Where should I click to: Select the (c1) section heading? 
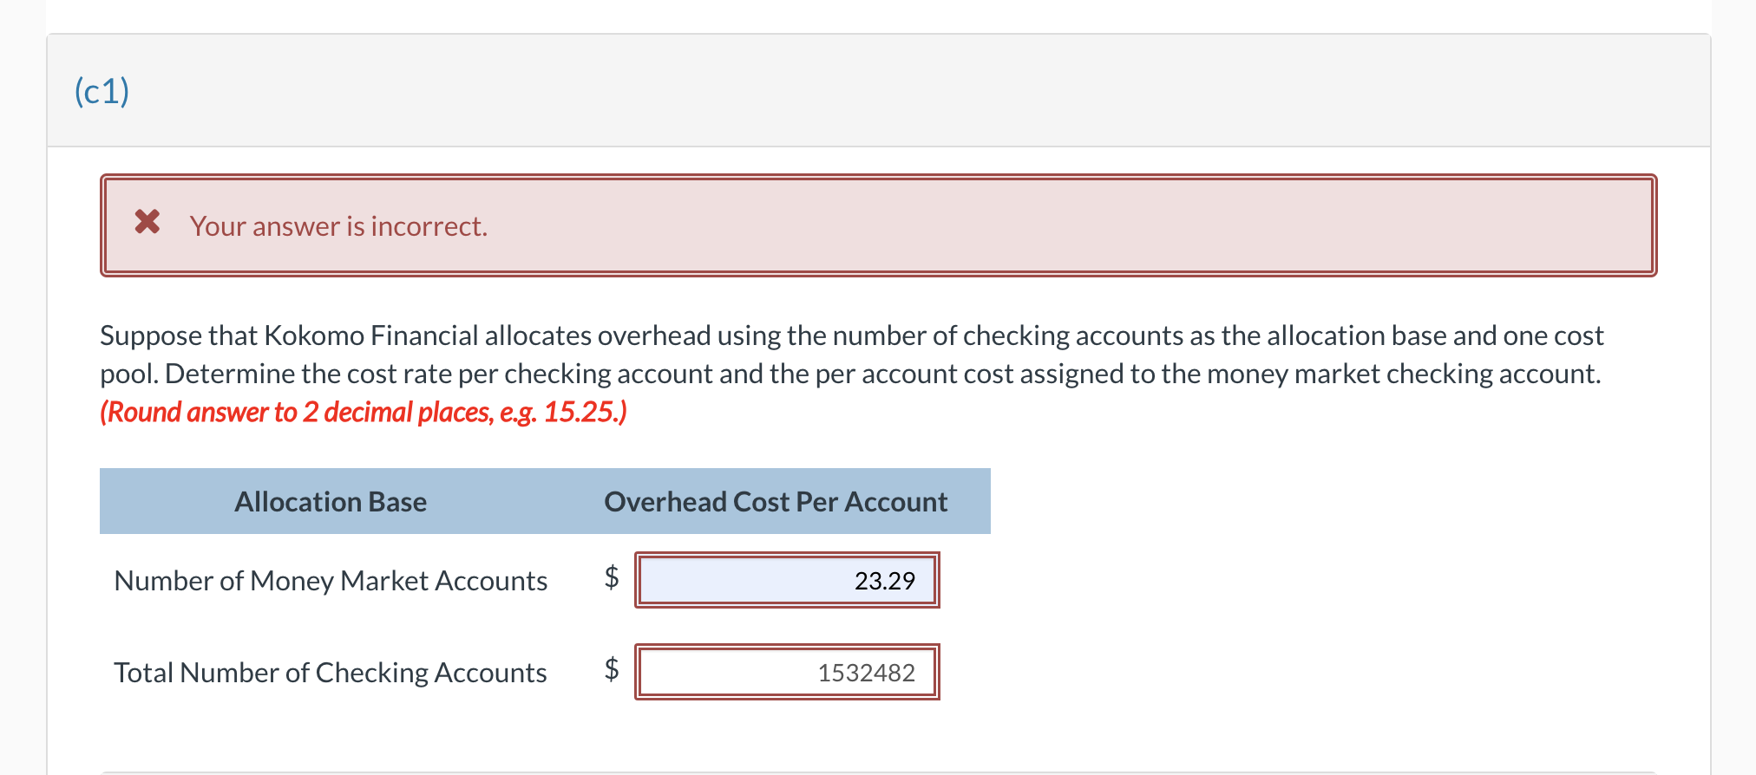(x=101, y=89)
